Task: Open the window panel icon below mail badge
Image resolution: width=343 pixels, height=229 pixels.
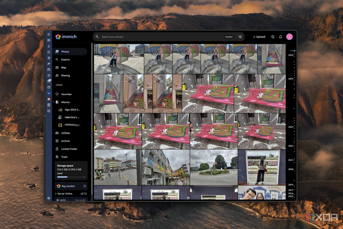Action: (49, 87)
